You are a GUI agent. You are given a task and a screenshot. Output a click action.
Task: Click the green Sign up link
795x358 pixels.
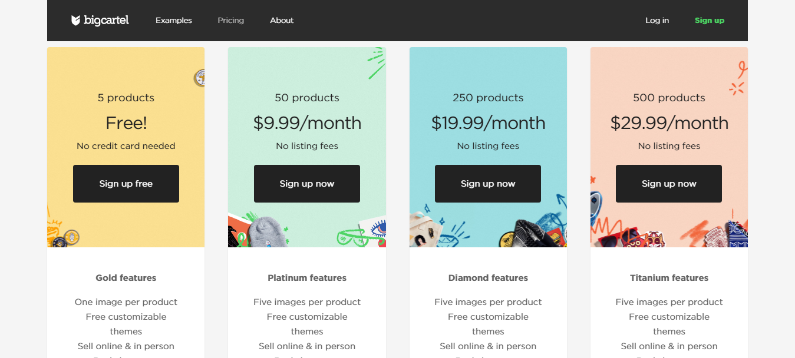[710, 21]
